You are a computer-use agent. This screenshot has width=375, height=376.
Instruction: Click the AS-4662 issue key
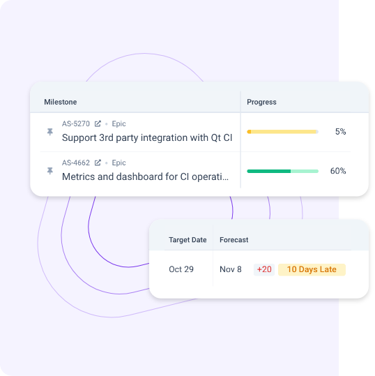(x=76, y=163)
